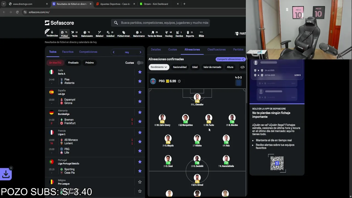Toggle favorite star for LaLiga league
Image resolution: width=352 pixels, height=198 pixels.
[x=140, y=92]
